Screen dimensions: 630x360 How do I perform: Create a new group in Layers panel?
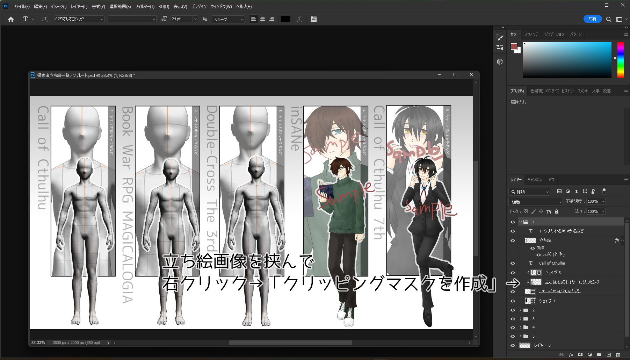(599, 355)
